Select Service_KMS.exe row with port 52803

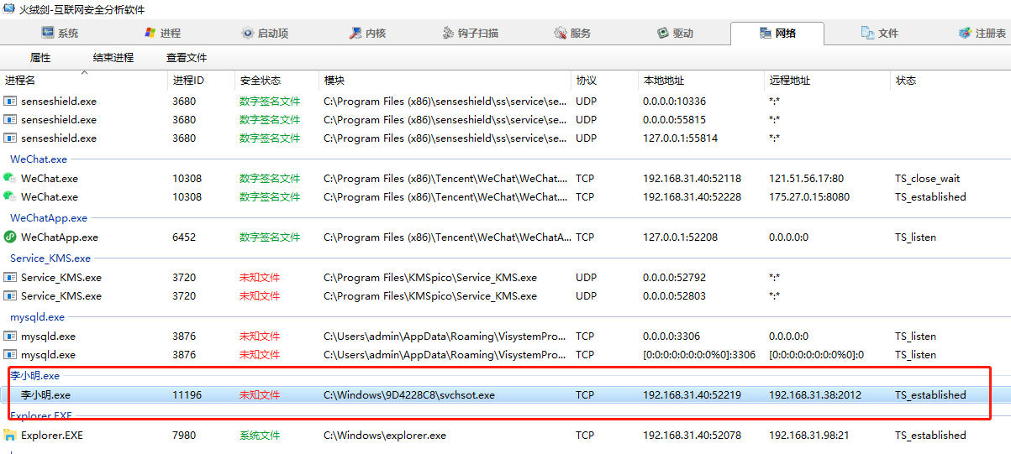pos(505,295)
